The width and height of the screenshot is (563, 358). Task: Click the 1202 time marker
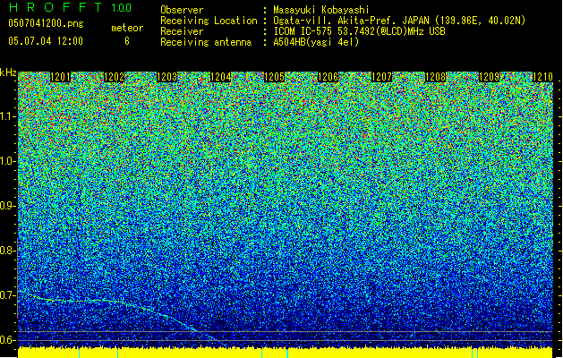pyautogui.click(x=114, y=77)
